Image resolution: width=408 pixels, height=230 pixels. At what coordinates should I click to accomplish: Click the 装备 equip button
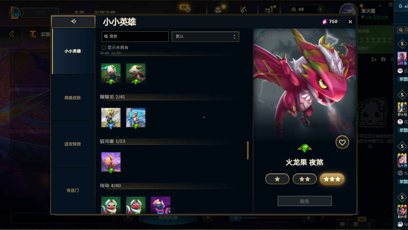[x=305, y=201]
